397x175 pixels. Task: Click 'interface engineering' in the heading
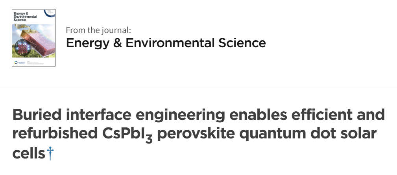[x=146, y=115]
